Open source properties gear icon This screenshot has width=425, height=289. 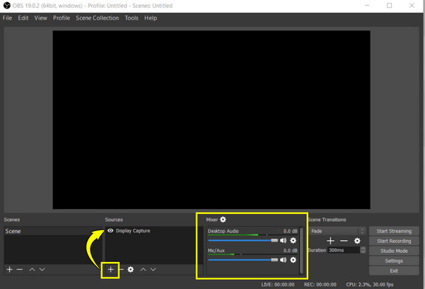tap(131, 270)
